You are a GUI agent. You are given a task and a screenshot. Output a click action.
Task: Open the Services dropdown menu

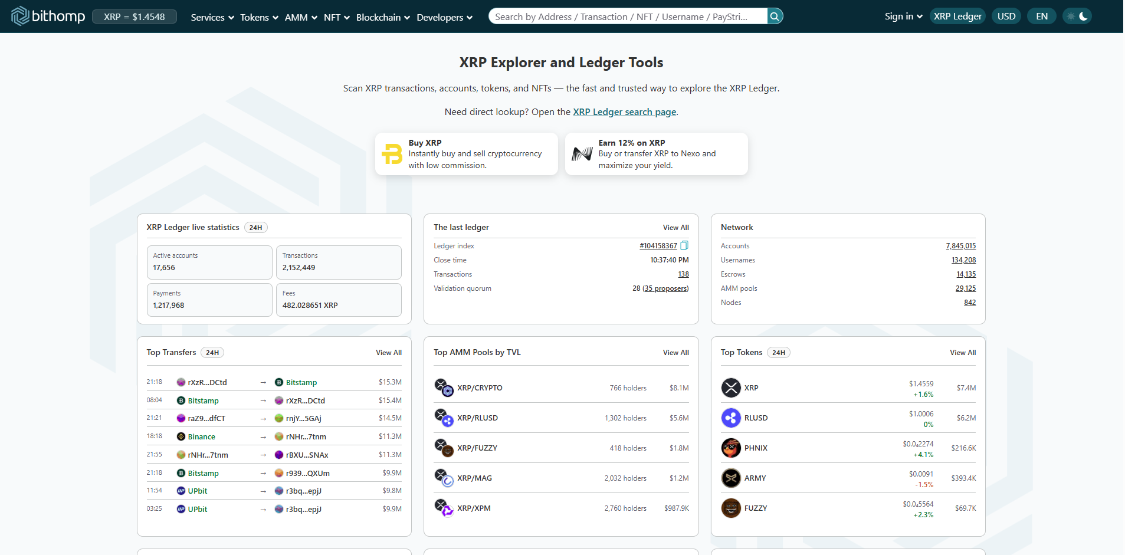pyautogui.click(x=212, y=18)
